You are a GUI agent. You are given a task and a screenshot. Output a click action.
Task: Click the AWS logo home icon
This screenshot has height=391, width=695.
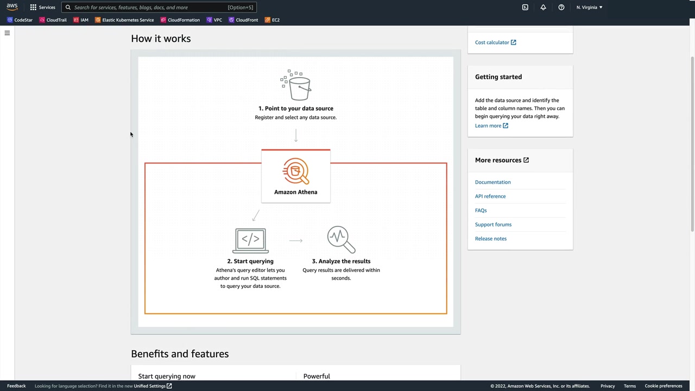[x=12, y=7]
